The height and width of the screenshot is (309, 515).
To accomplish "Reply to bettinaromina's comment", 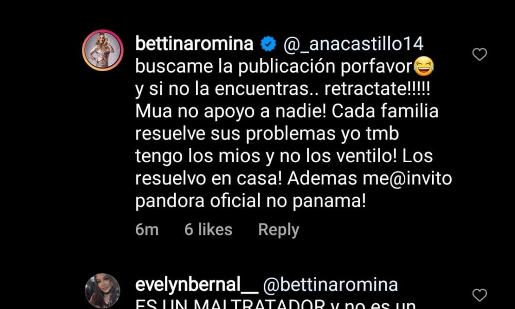I will [x=279, y=230].
